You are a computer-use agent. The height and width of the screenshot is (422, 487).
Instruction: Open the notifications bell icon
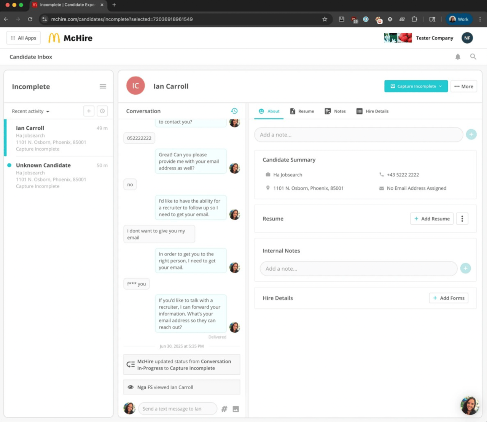(x=458, y=57)
